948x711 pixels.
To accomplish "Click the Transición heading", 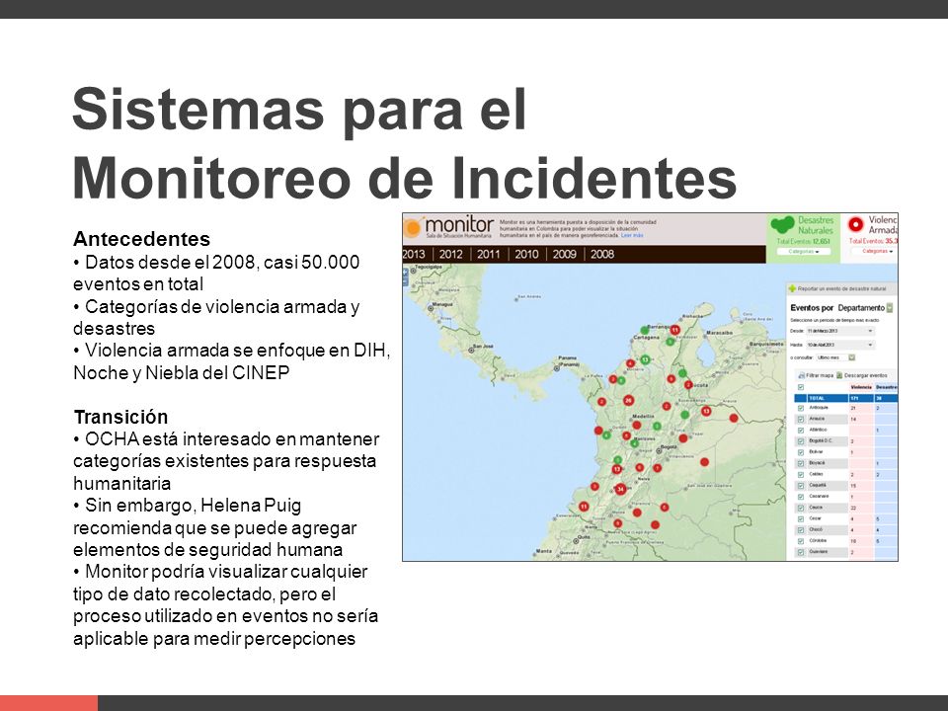I will tap(120, 417).
